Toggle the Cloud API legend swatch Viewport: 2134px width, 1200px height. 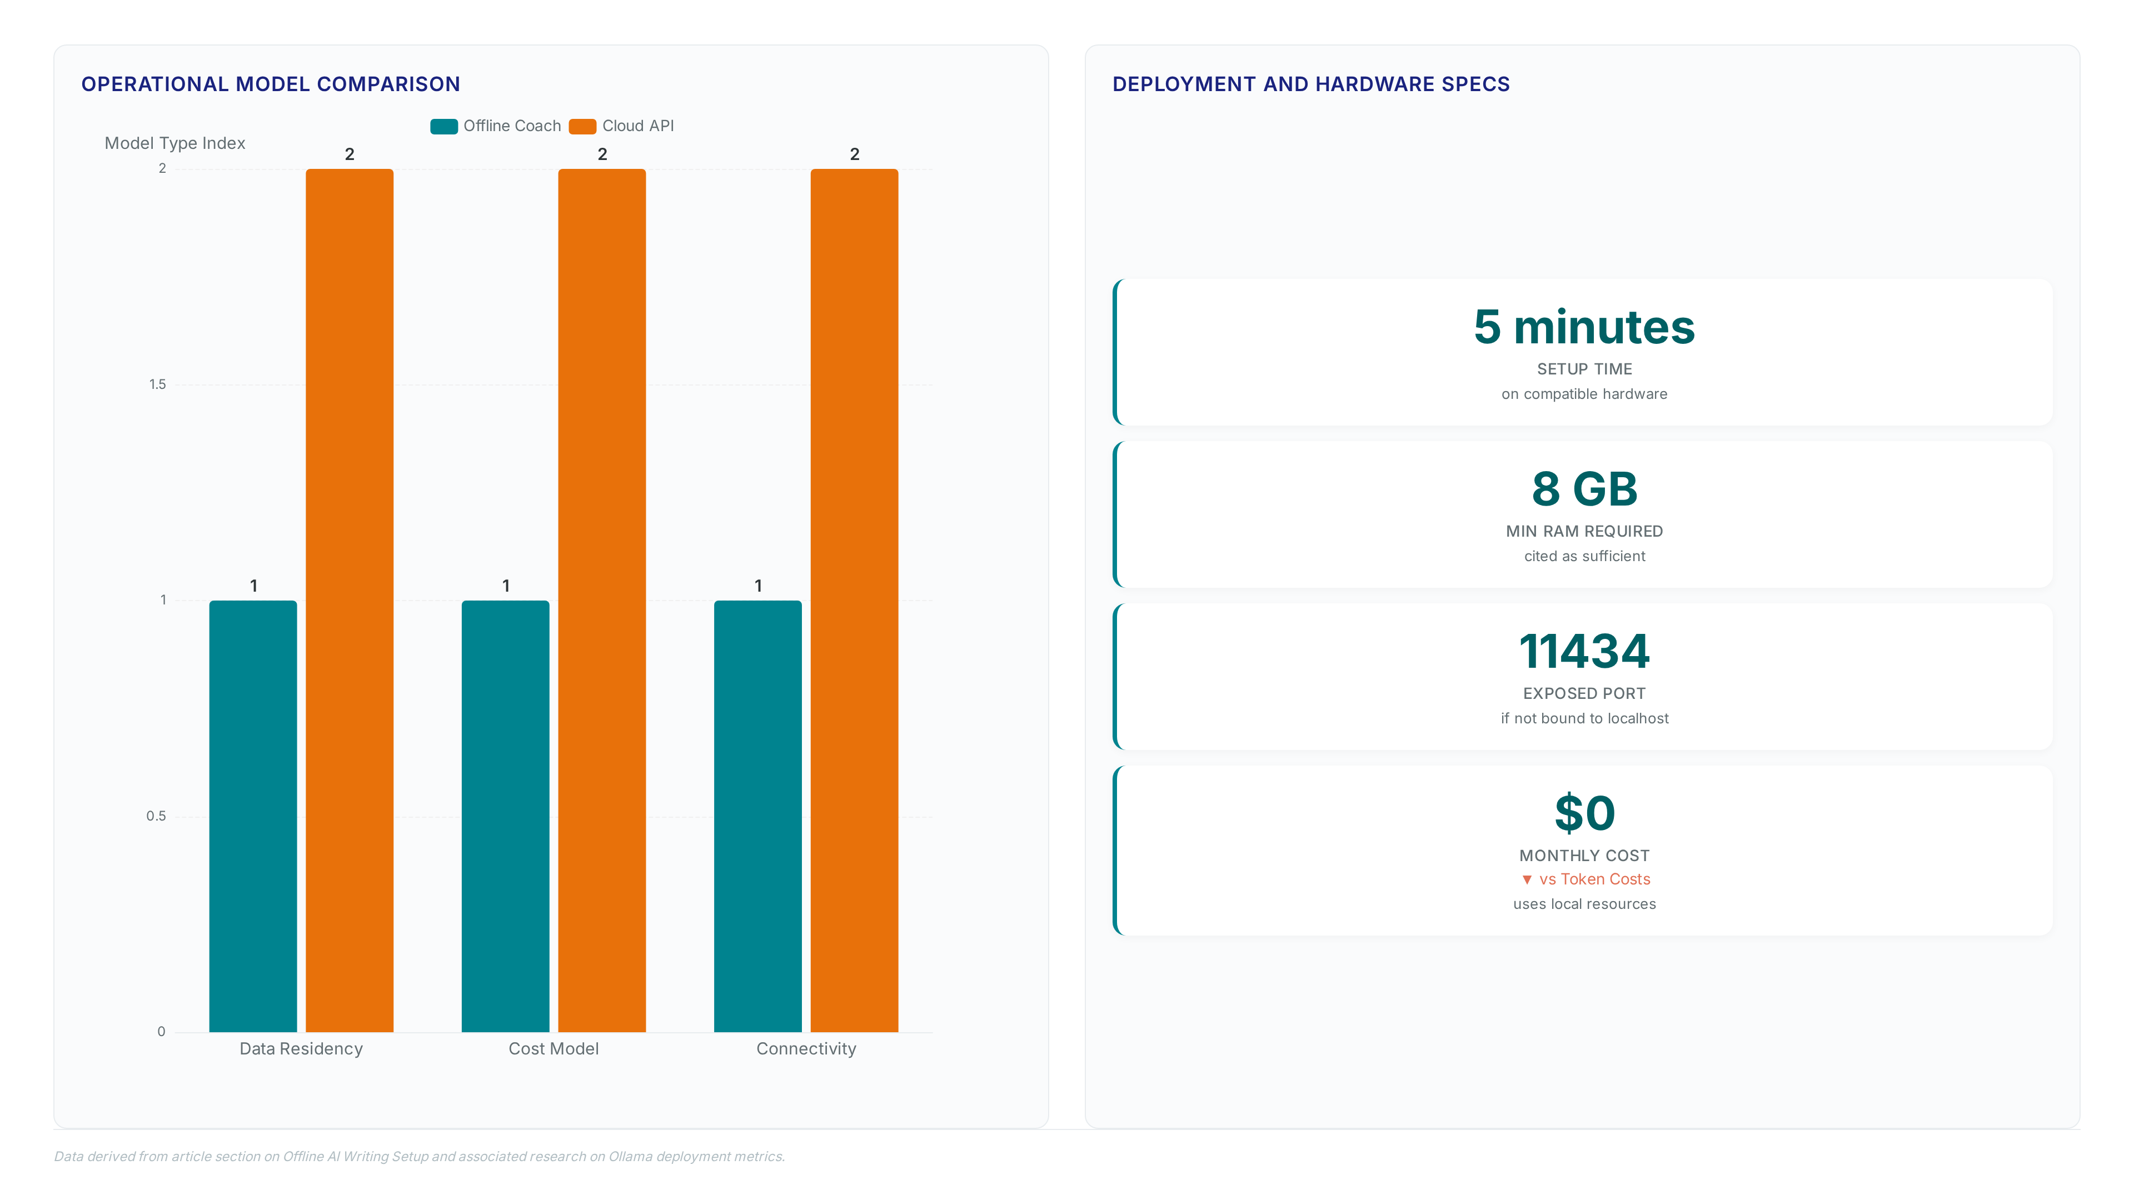point(582,126)
